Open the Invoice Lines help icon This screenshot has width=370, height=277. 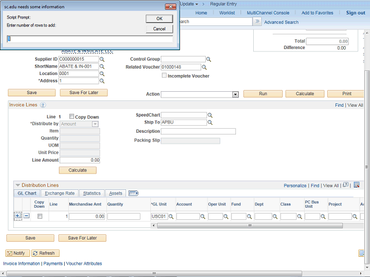point(43,105)
